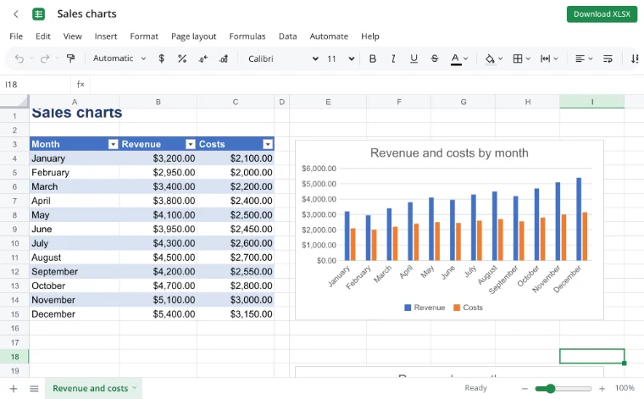Toggle italic formatting

tap(393, 58)
